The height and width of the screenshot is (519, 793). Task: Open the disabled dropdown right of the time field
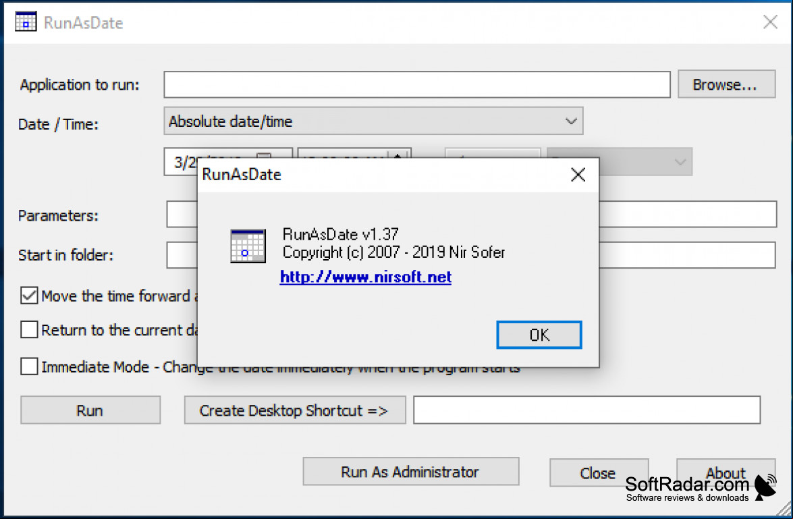645,162
